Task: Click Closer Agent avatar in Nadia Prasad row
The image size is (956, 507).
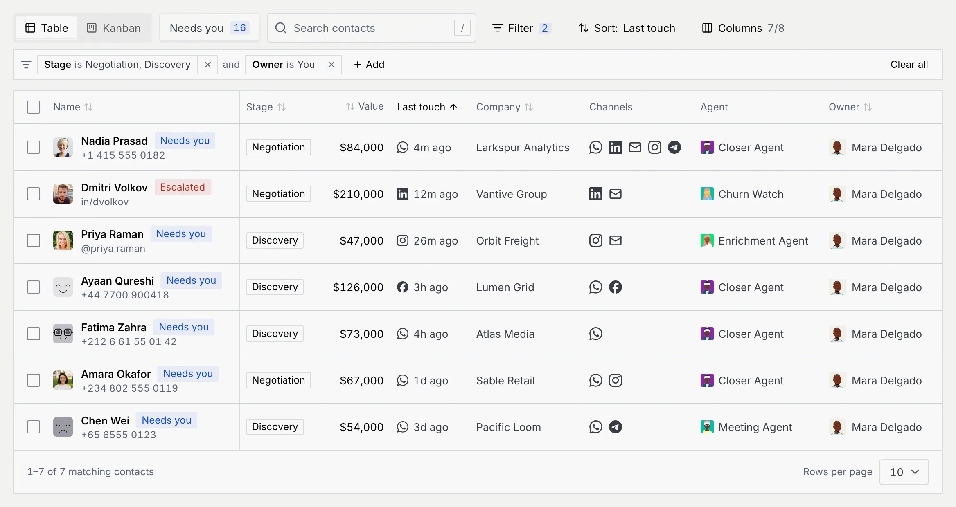Action: tap(707, 147)
